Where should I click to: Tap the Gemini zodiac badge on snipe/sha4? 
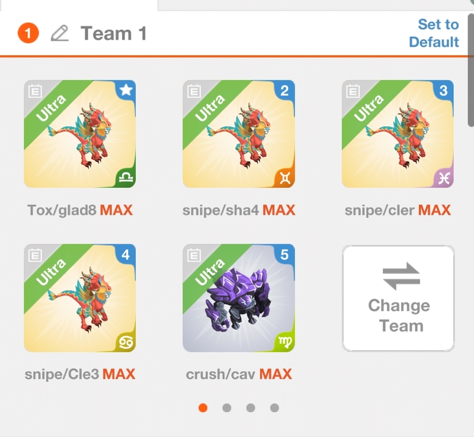[285, 177]
